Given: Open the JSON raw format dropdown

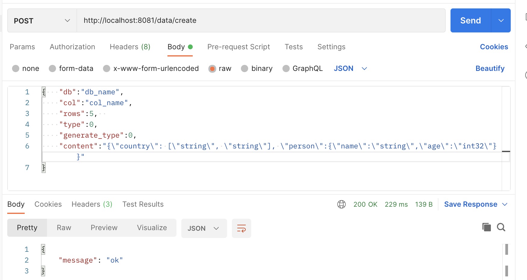Looking at the screenshot, I should pos(351,68).
